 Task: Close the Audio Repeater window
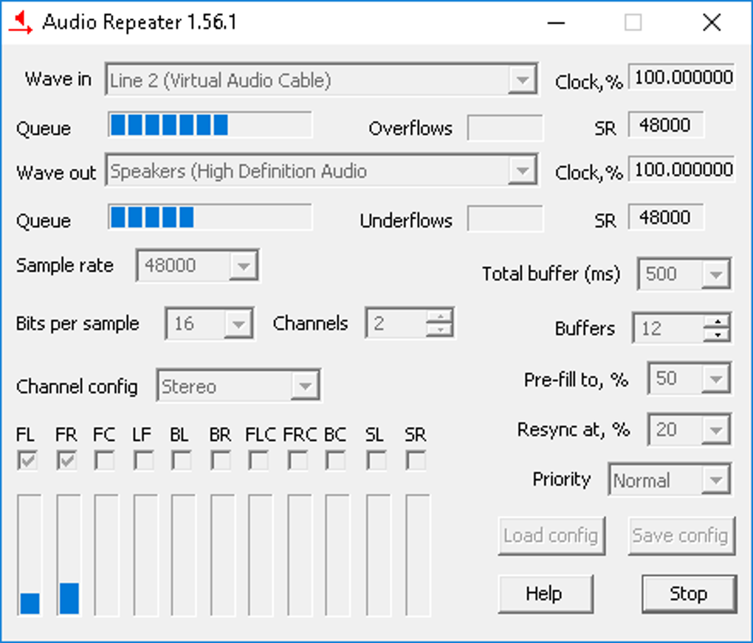pyautogui.click(x=712, y=23)
